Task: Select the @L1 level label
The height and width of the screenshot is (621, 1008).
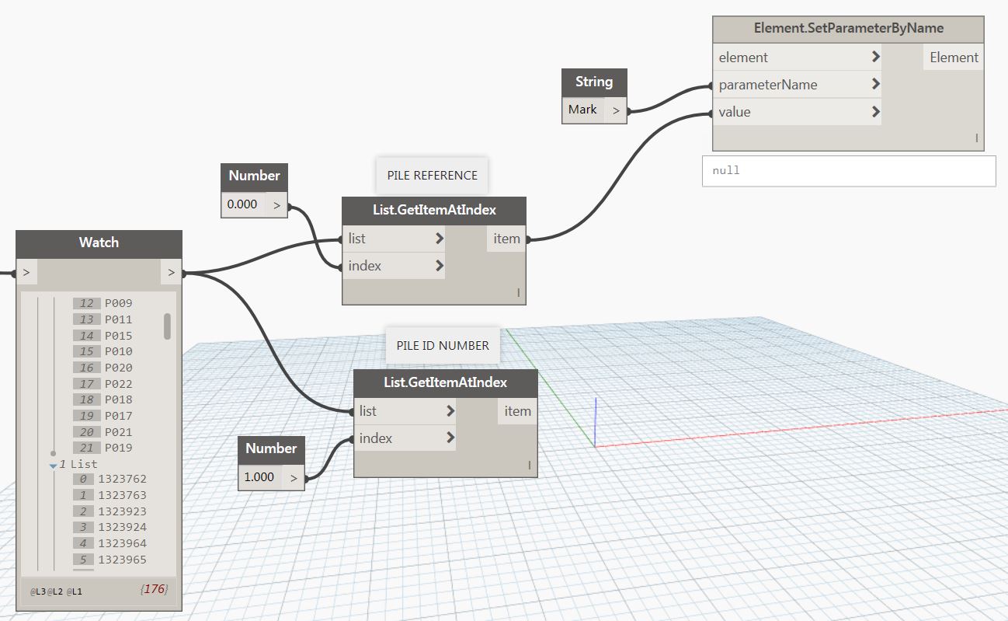Action: 74,591
